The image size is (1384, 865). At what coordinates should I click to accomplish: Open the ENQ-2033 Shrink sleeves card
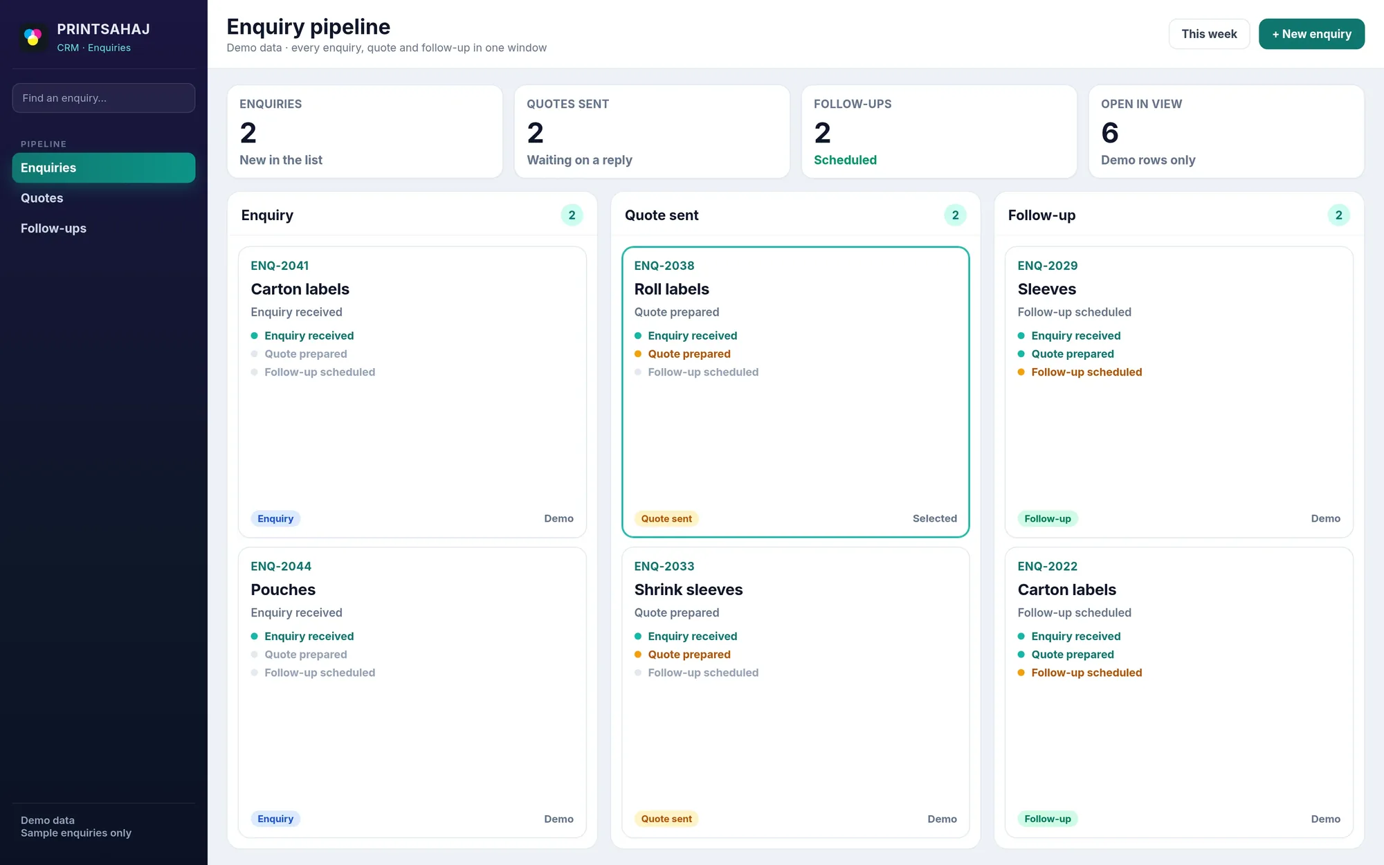796,692
